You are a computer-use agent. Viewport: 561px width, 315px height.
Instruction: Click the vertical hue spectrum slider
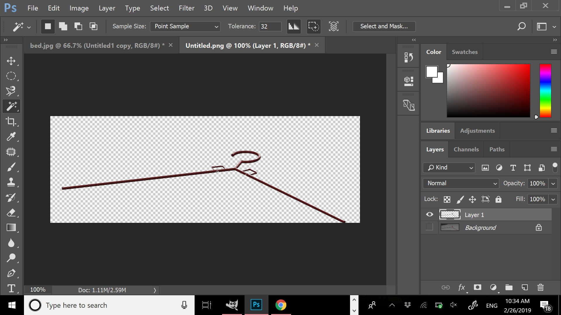(545, 90)
